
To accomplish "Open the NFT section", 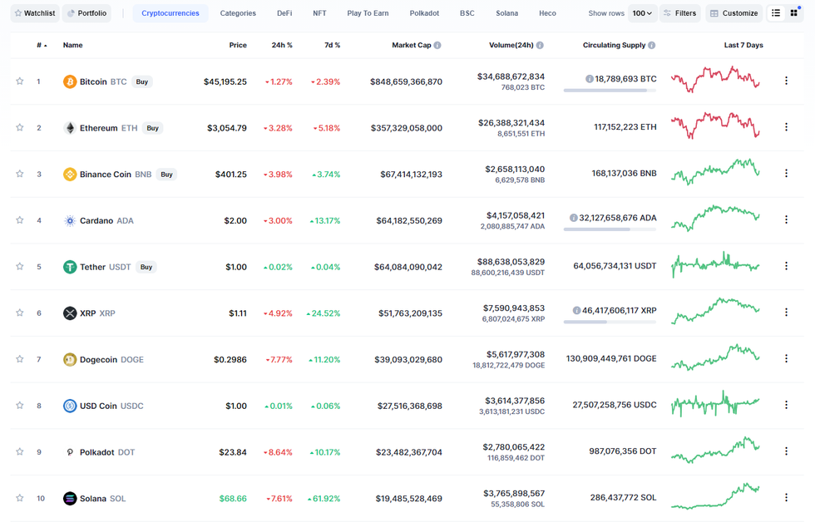I will [319, 12].
